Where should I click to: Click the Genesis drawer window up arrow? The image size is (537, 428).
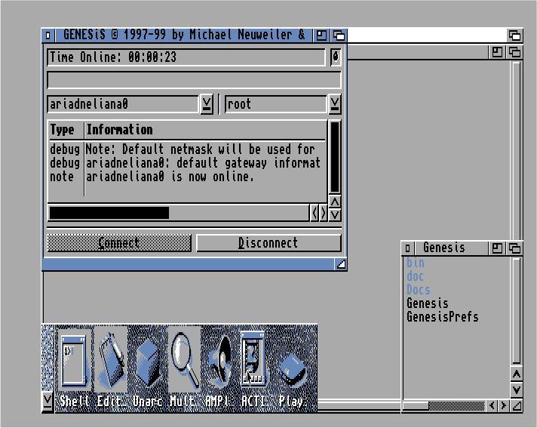pos(517,374)
